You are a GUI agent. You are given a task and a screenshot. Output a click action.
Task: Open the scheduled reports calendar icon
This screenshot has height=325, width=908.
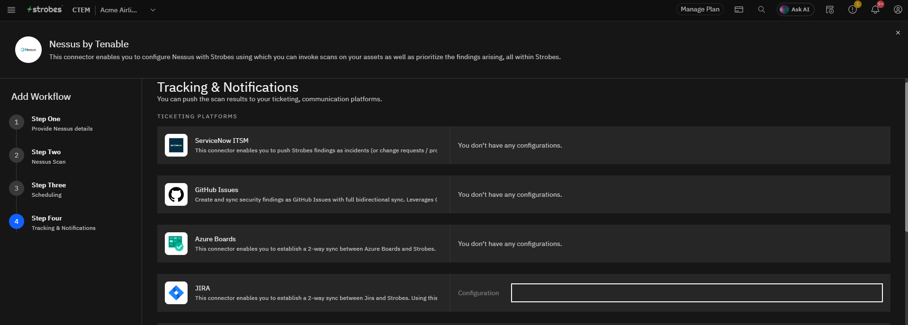pos(830,9)
